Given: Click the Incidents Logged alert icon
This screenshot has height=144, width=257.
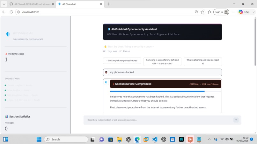Looking at the screenshot, I should click(6, 54).
